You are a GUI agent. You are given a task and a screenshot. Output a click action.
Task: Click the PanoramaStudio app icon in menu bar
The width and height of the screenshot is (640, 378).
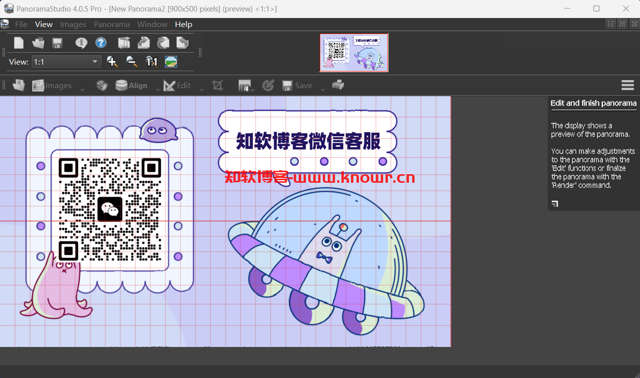tap(5, 24)
